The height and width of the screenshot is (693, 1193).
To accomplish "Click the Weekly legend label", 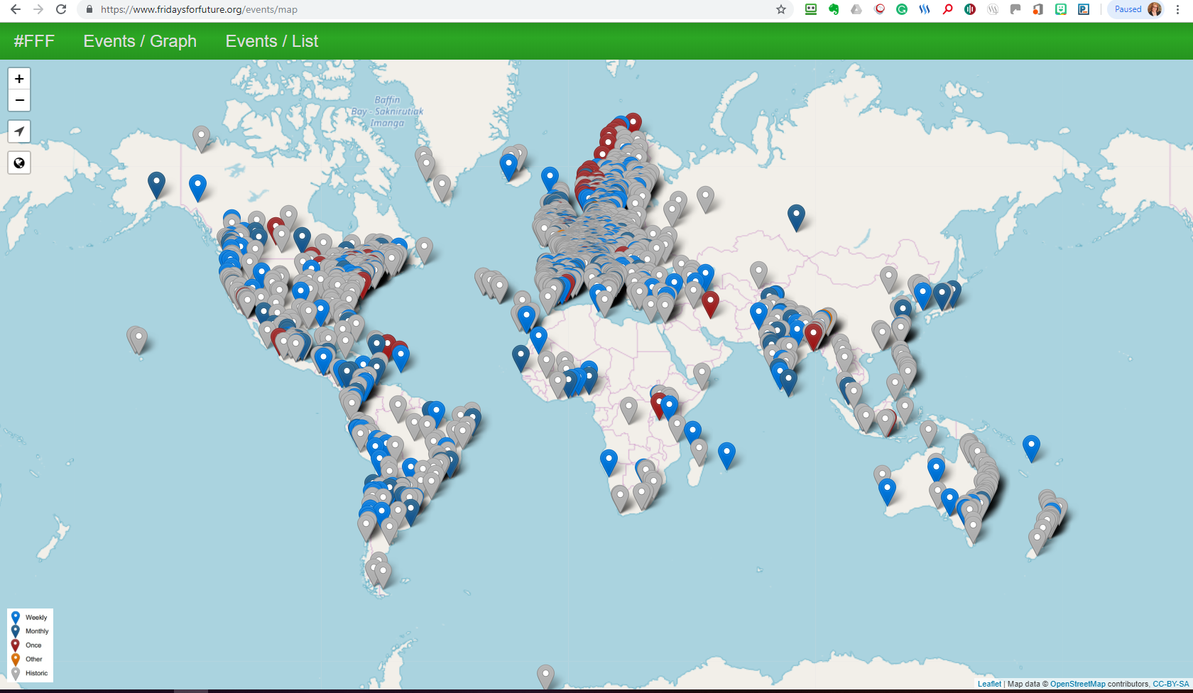I will point(36,618).
